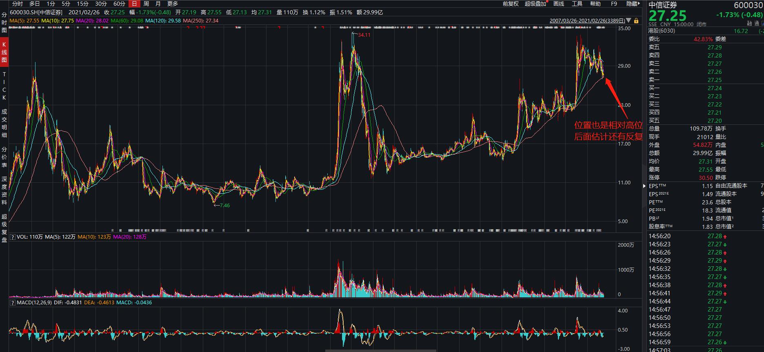
Task: Click the MA(5) legend label
Action: click(24, 20)
